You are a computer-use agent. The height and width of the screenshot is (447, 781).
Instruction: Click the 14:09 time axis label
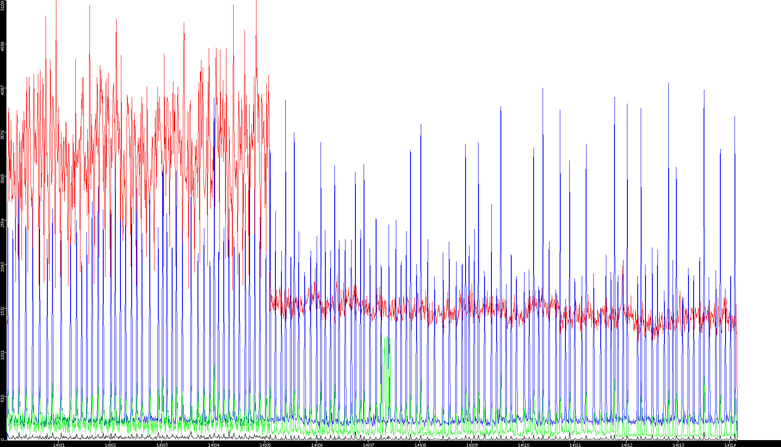tap(472, 445)
